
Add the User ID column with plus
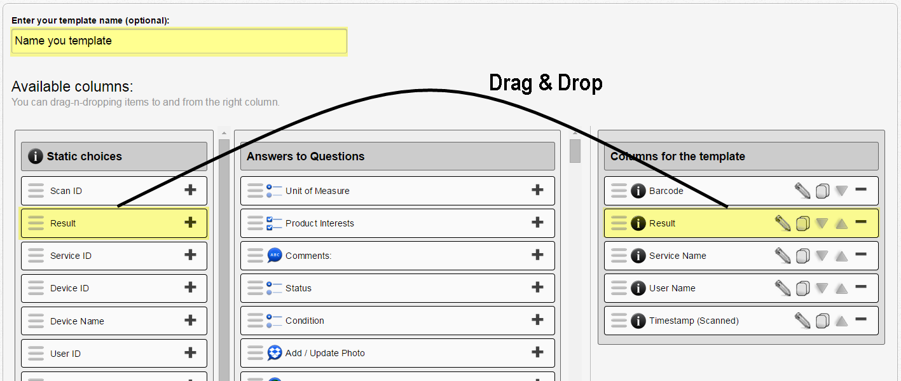190,352
